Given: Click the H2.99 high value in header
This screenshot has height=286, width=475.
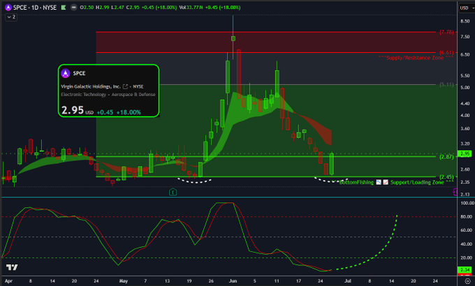Looking at the screenshot, I should 103,7.
